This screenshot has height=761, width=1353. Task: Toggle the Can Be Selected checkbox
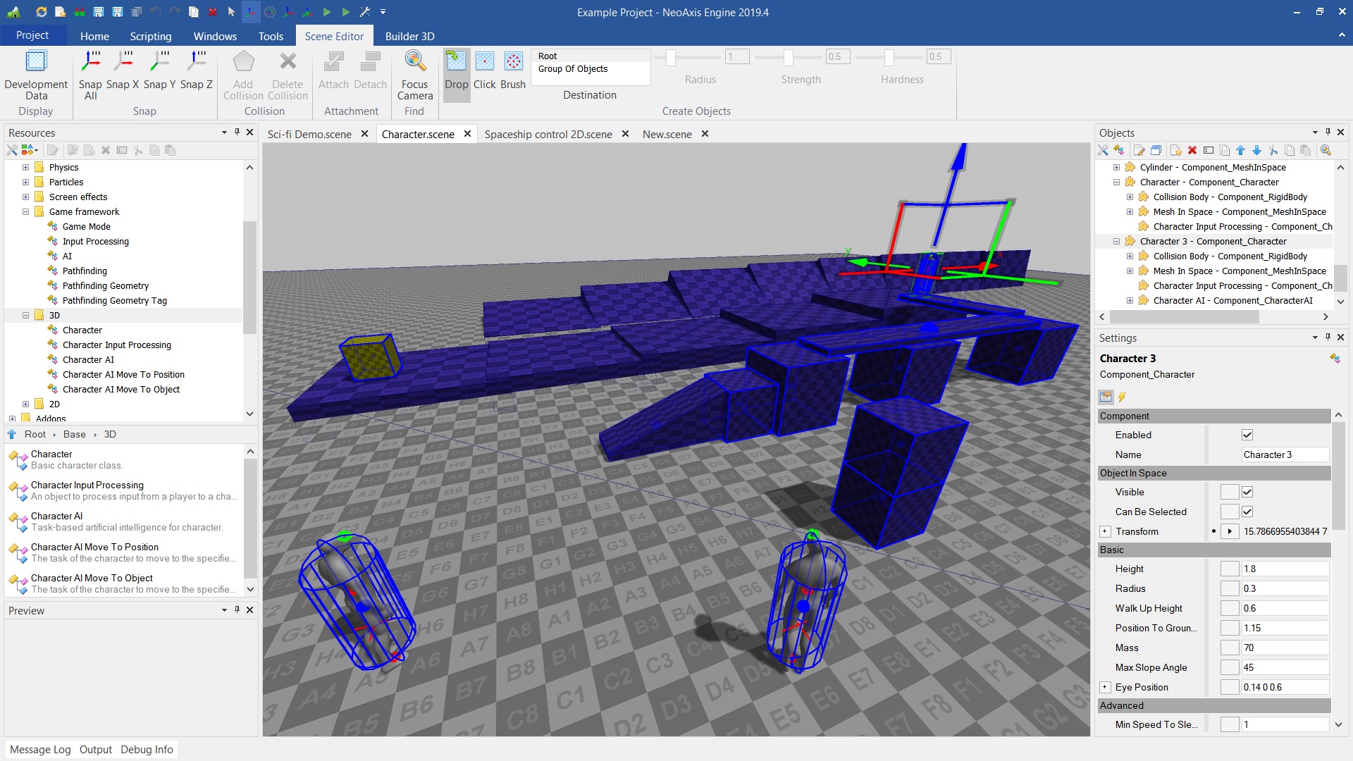coord(1247,512)
